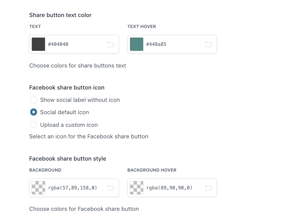Click the 'Upload a custom icon' label text
299x224 pixels.
pyautogui.click(x=69, y=125)
